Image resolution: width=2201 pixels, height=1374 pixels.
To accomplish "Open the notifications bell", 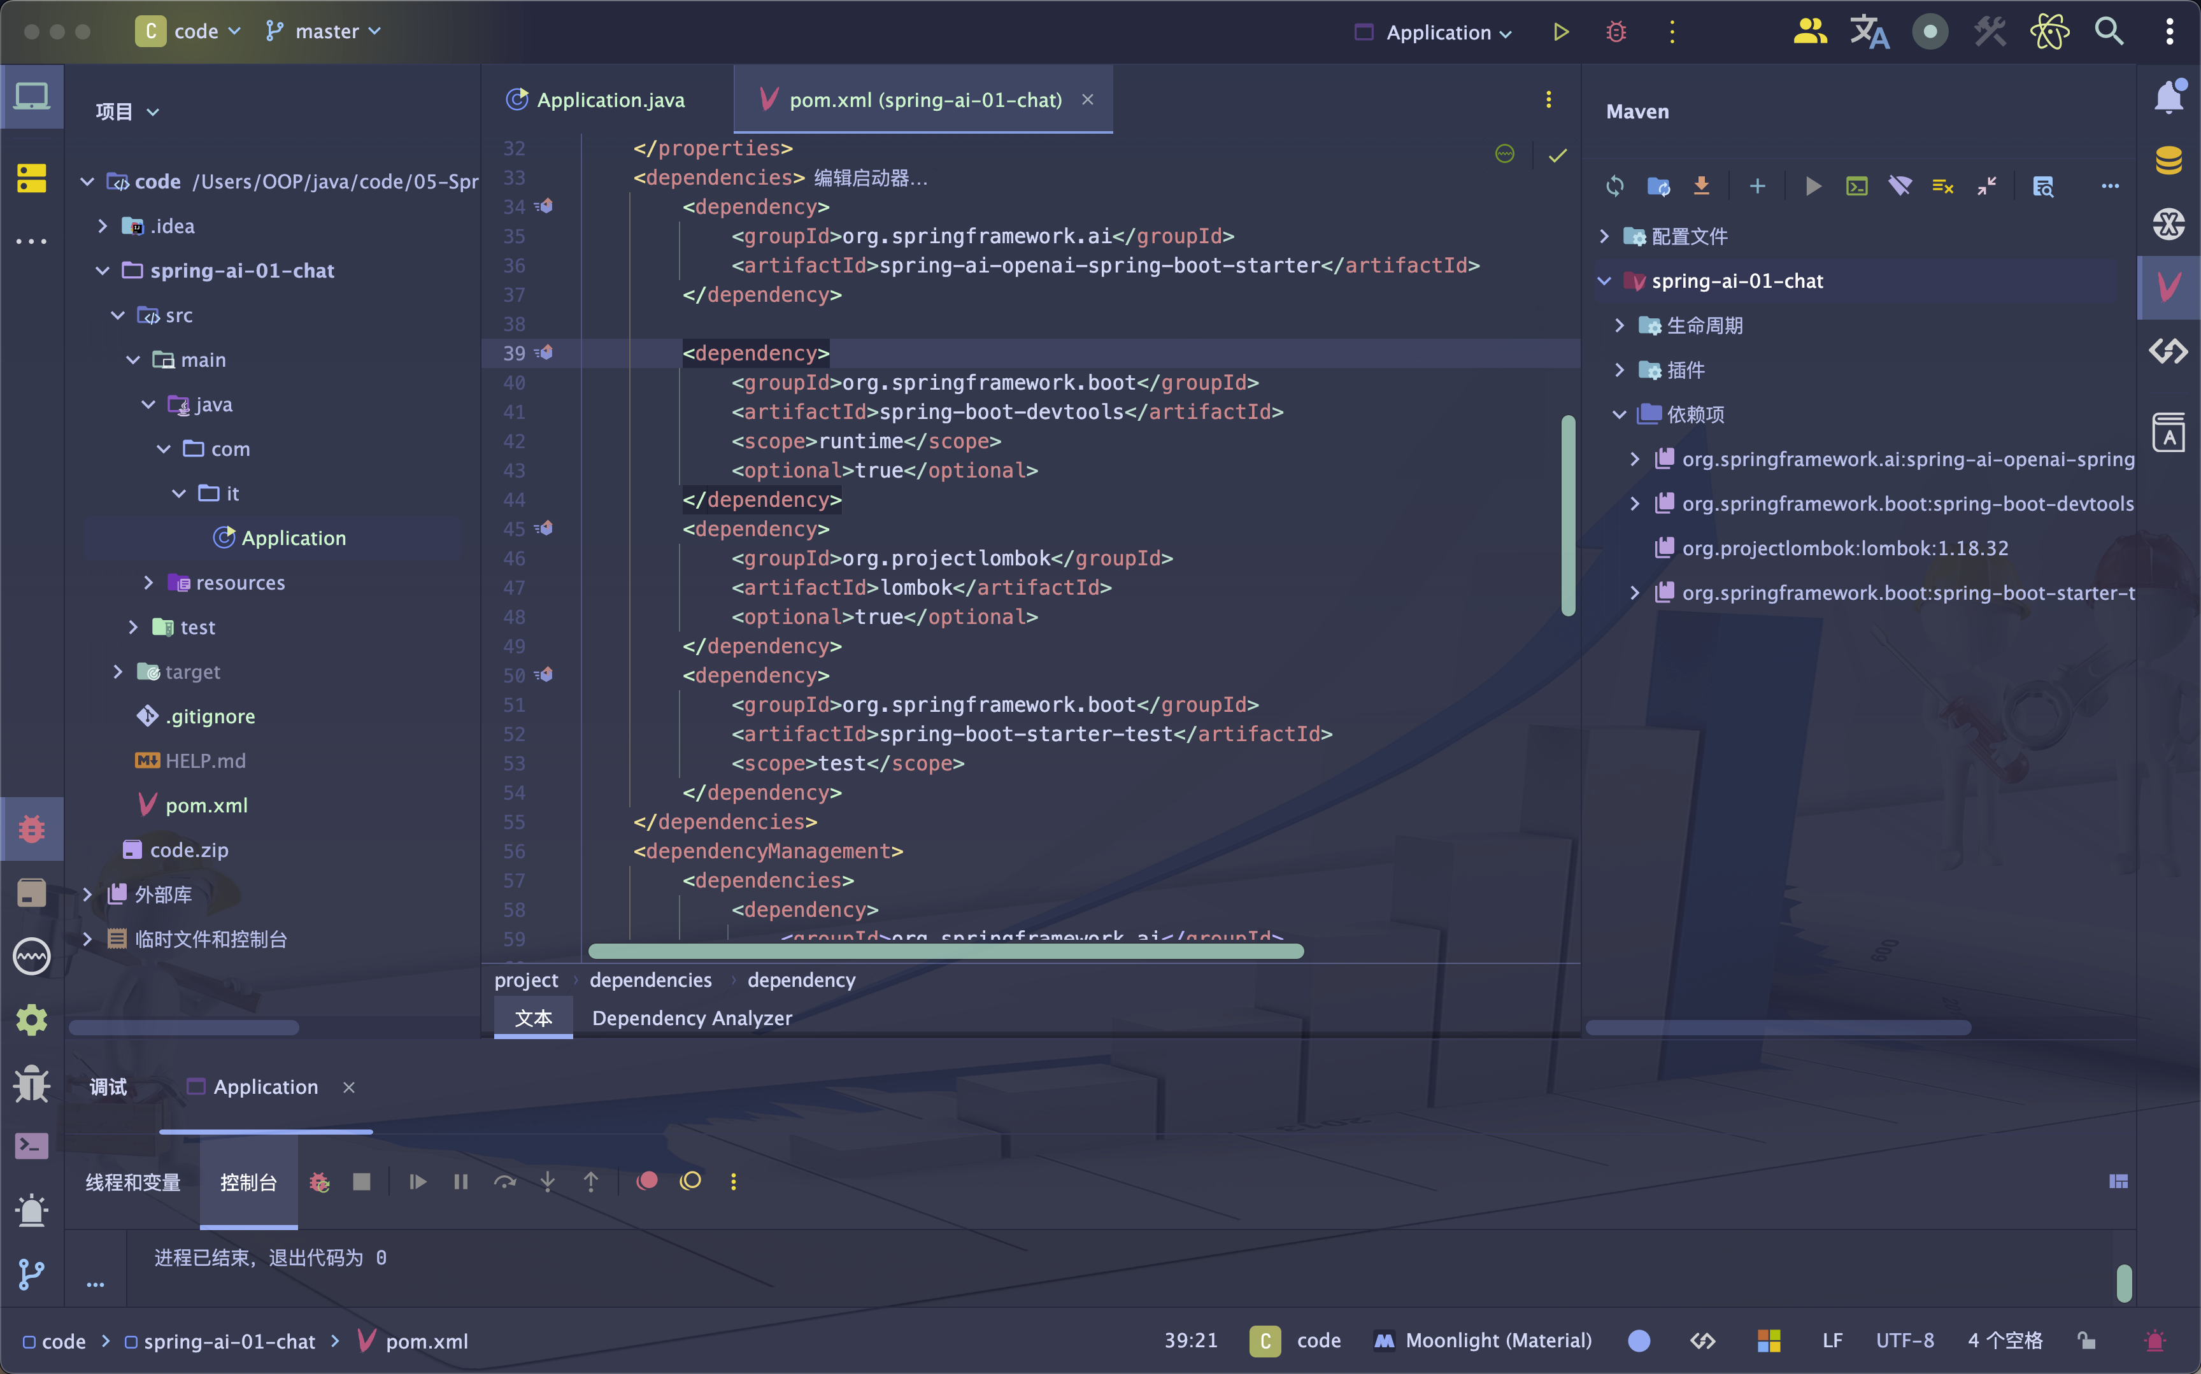I will click(2169, 96).
